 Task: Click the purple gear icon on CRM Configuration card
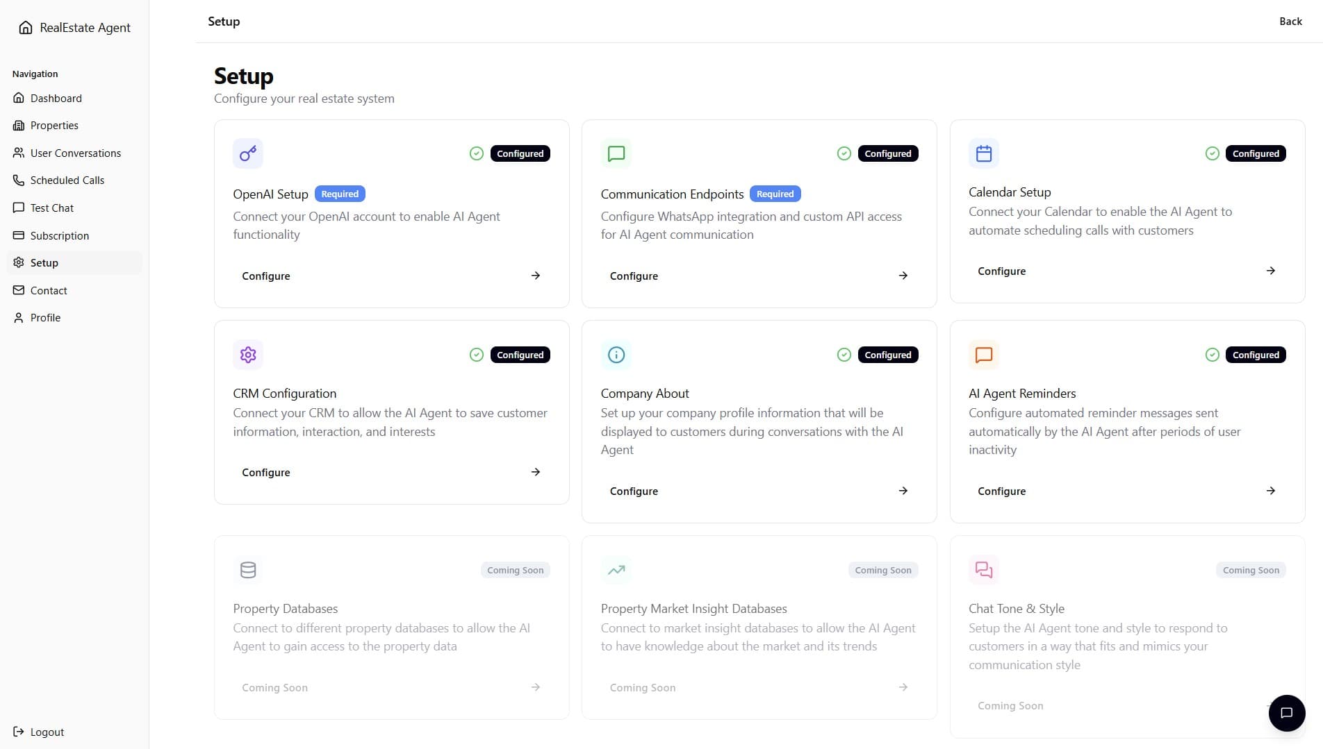[248, 355]
